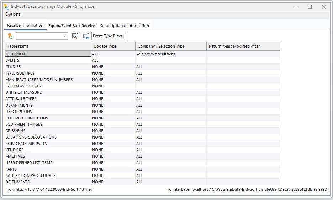Click the --Select Work Order(s) cell

pyautogui.click(x=171, y=54)
